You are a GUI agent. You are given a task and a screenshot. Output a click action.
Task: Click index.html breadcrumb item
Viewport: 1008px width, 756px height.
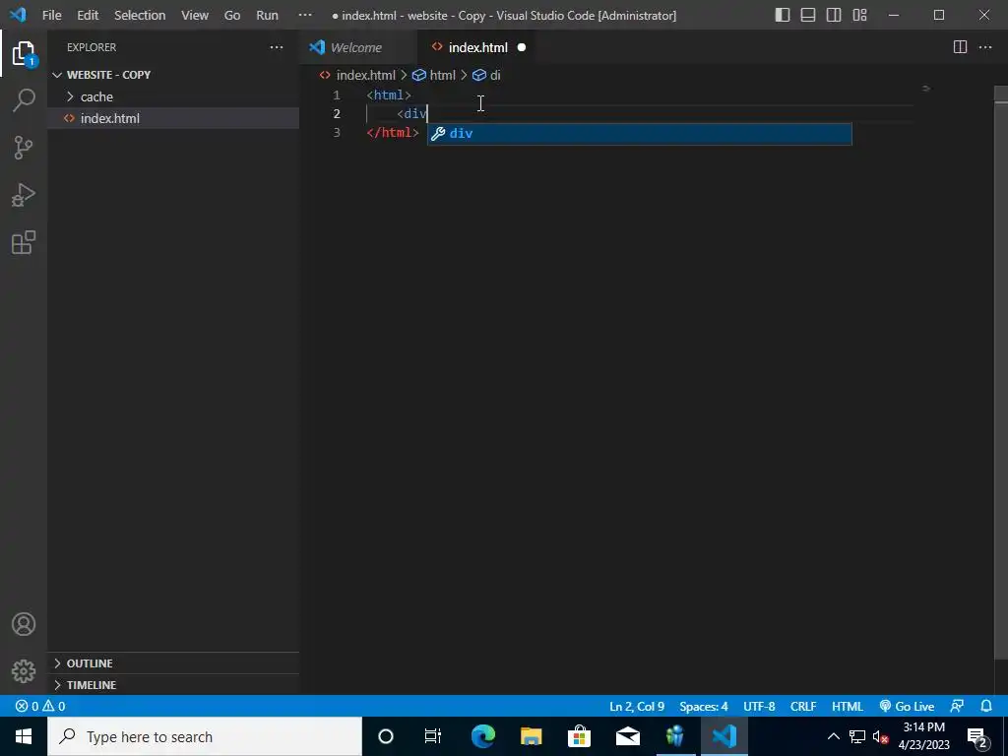pyautogui.click(x=358, y=75)
